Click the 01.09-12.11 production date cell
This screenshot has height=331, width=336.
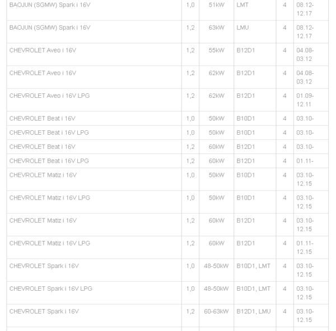tap(305, 100)
